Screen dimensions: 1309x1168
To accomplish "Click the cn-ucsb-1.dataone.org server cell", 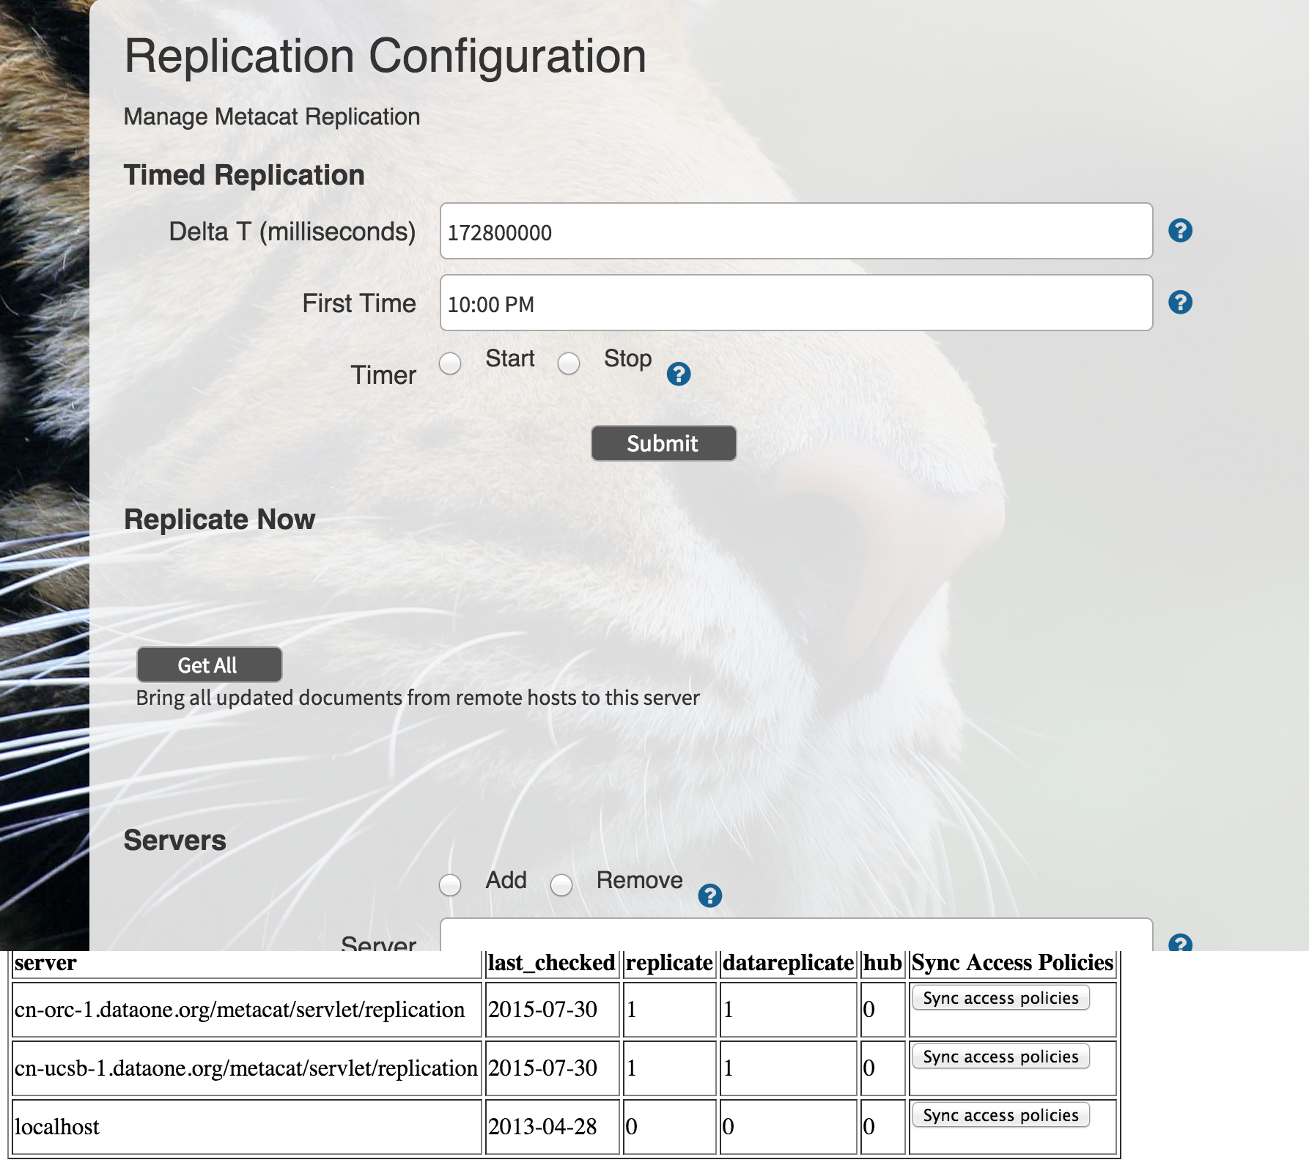I will click(246, 1068).
